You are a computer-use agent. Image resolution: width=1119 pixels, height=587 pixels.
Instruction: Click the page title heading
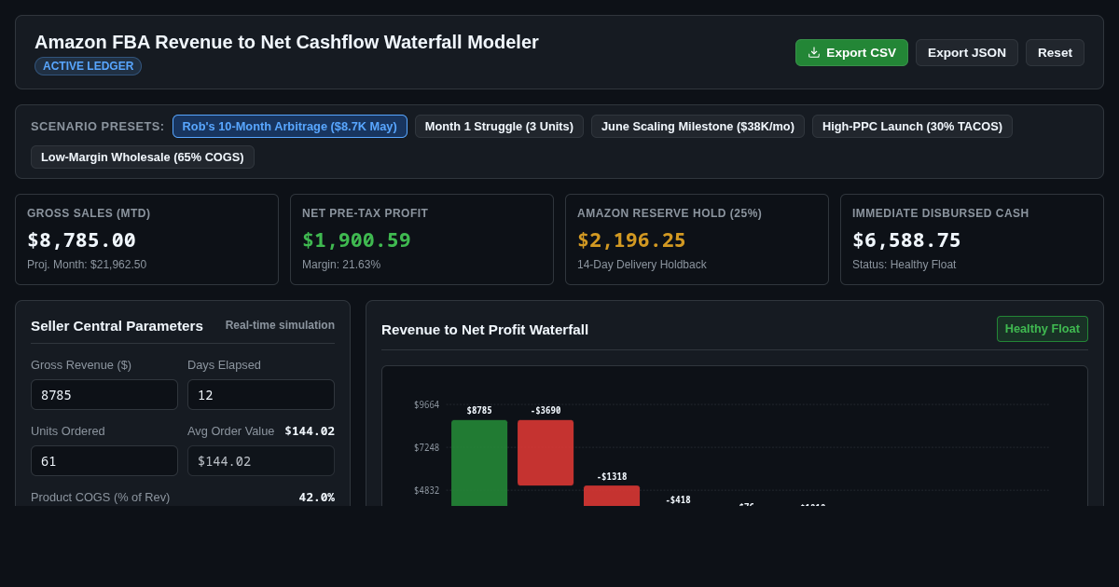tap(286, 42)
